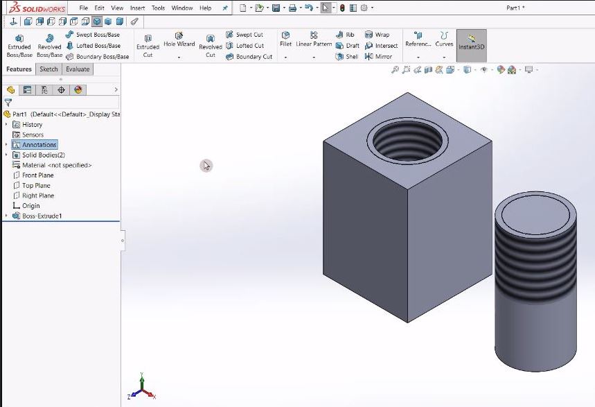Expand the Fillet dropdown arrow
Viewport: 595px width, 407px height.
point(286,58)
